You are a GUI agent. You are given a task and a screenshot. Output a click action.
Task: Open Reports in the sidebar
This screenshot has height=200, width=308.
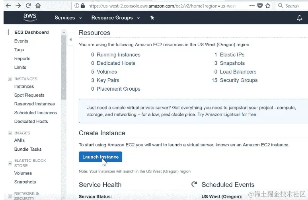(22, 58)
